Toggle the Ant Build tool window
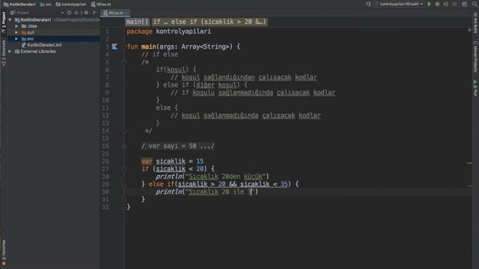Viewport: 479px width, 269px height. [475, 22]
